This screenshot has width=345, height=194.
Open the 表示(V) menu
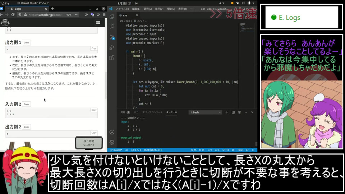159,9
